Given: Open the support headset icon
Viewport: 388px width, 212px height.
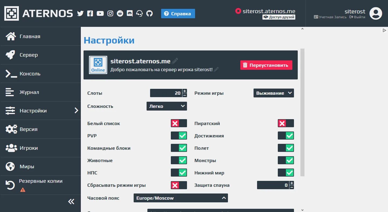Looking at the screenshot, I should (139, 13).
